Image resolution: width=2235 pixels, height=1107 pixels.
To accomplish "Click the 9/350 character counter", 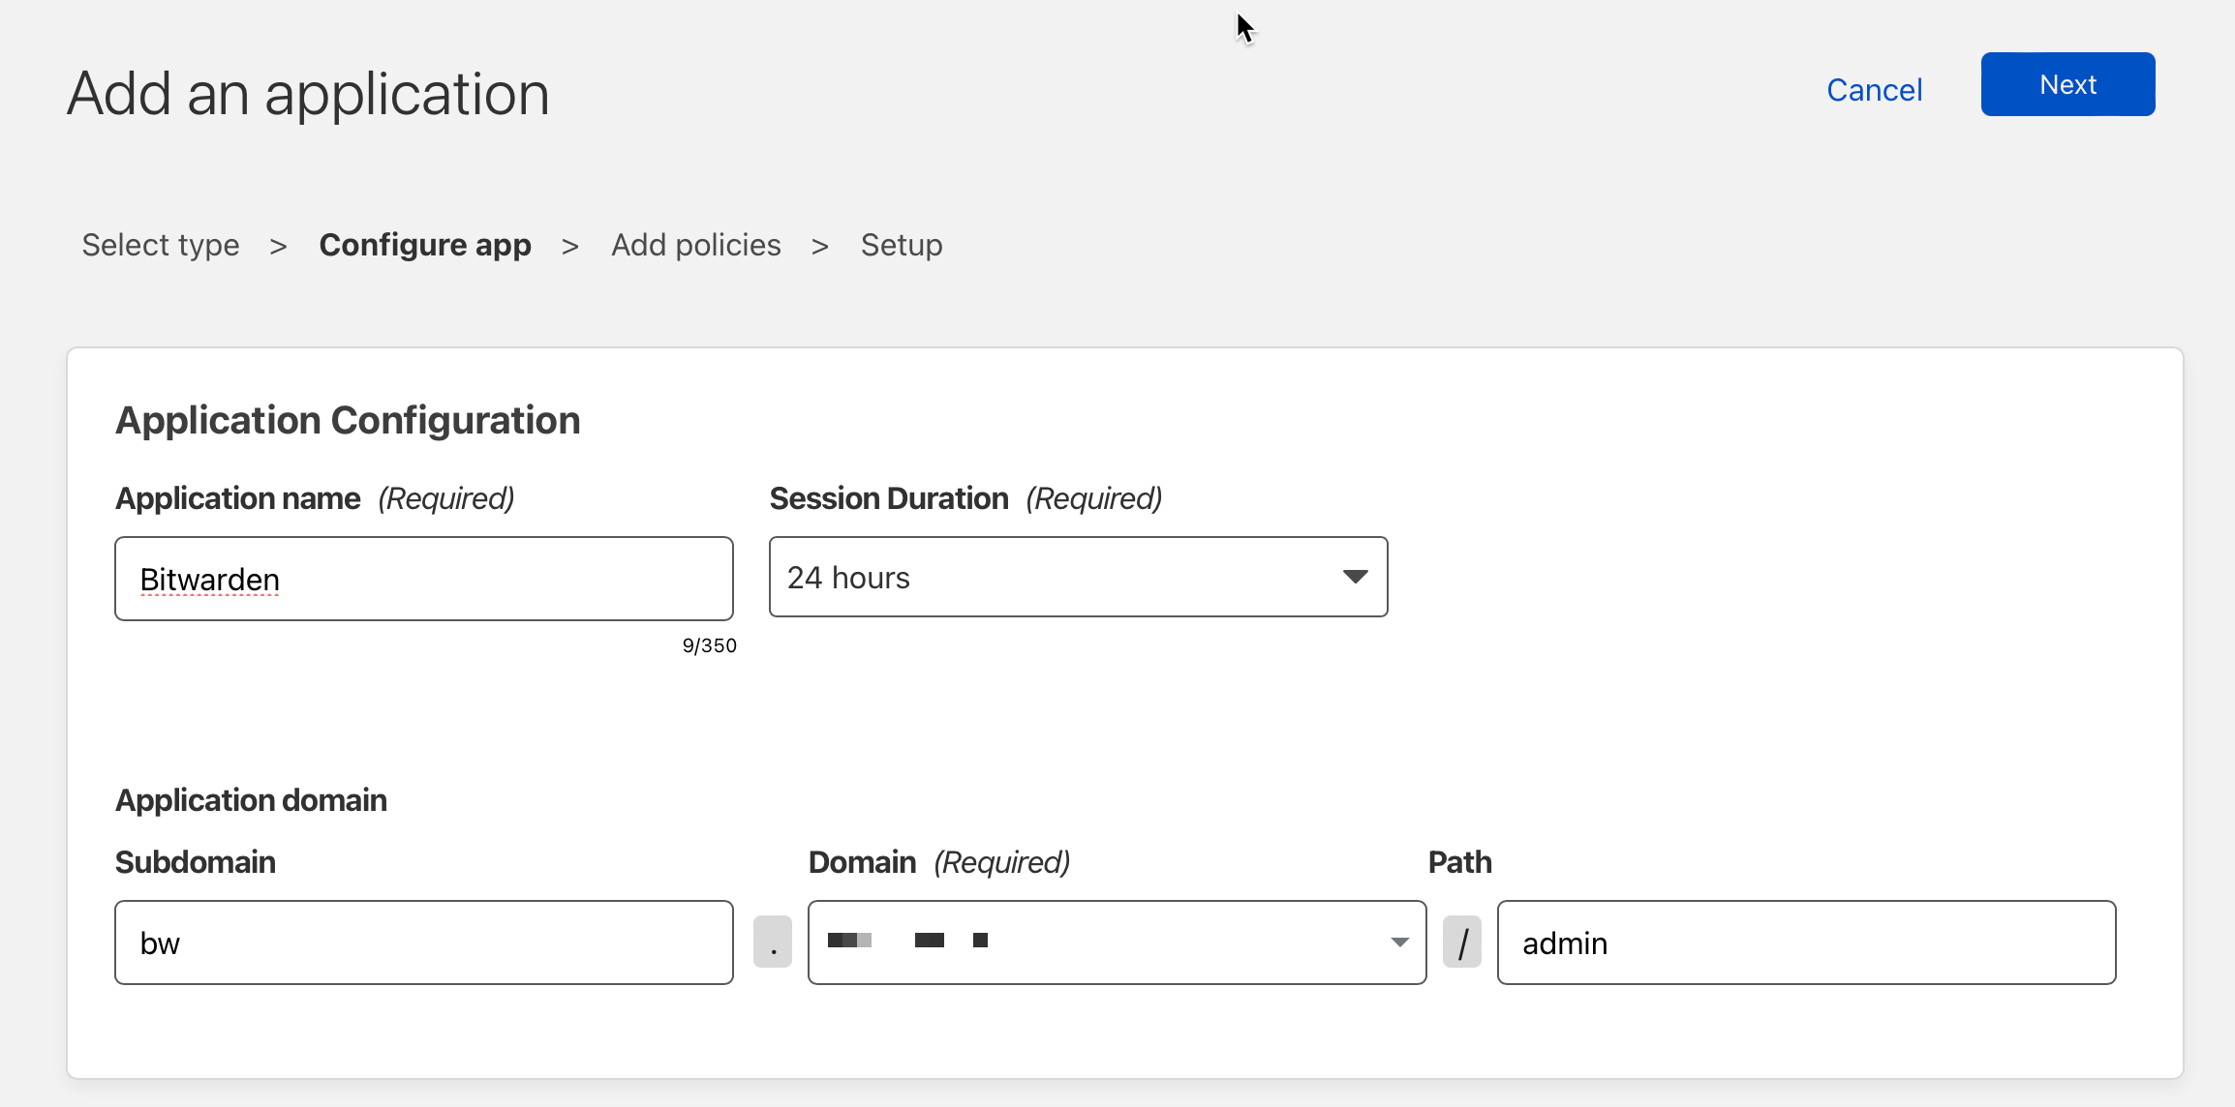I will click(709, 644).
